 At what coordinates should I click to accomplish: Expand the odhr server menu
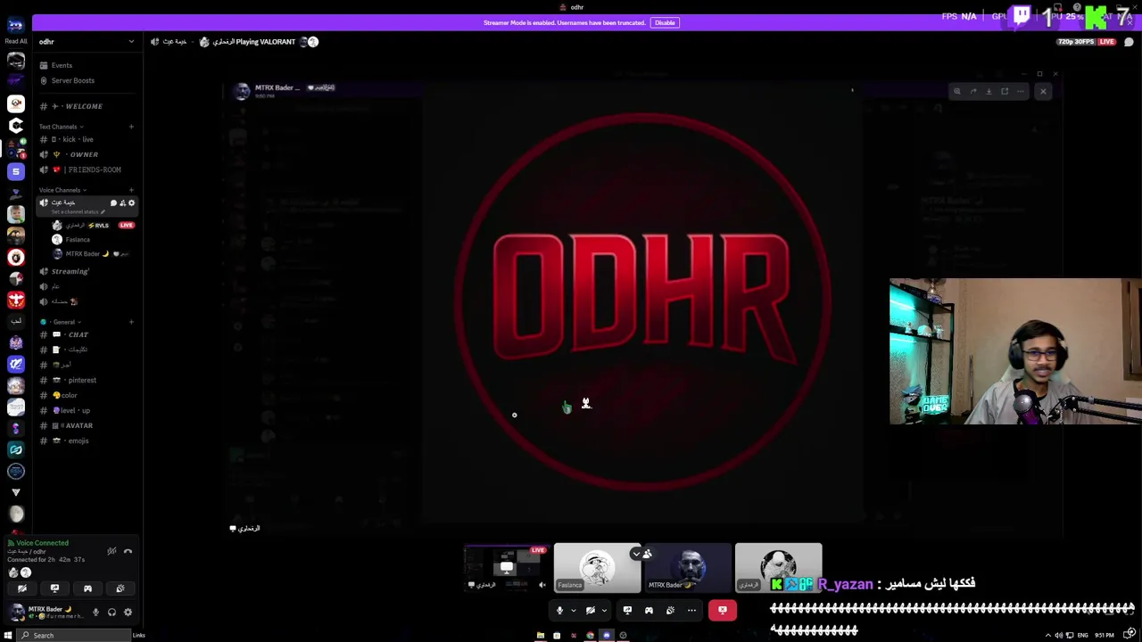coord(131,42)
